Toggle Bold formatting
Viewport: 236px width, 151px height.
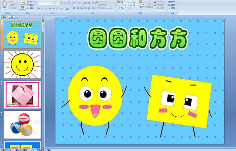coord(39,8)
